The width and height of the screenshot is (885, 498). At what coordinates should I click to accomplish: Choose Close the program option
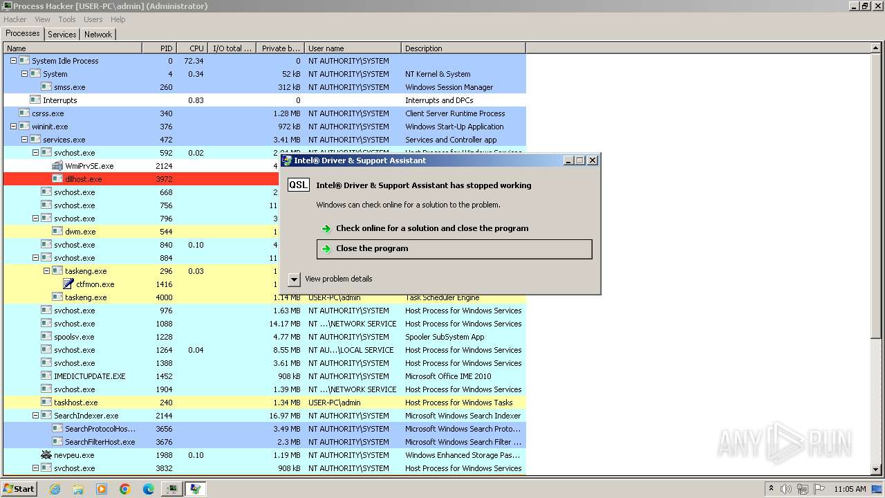click(x=454, y=249)
